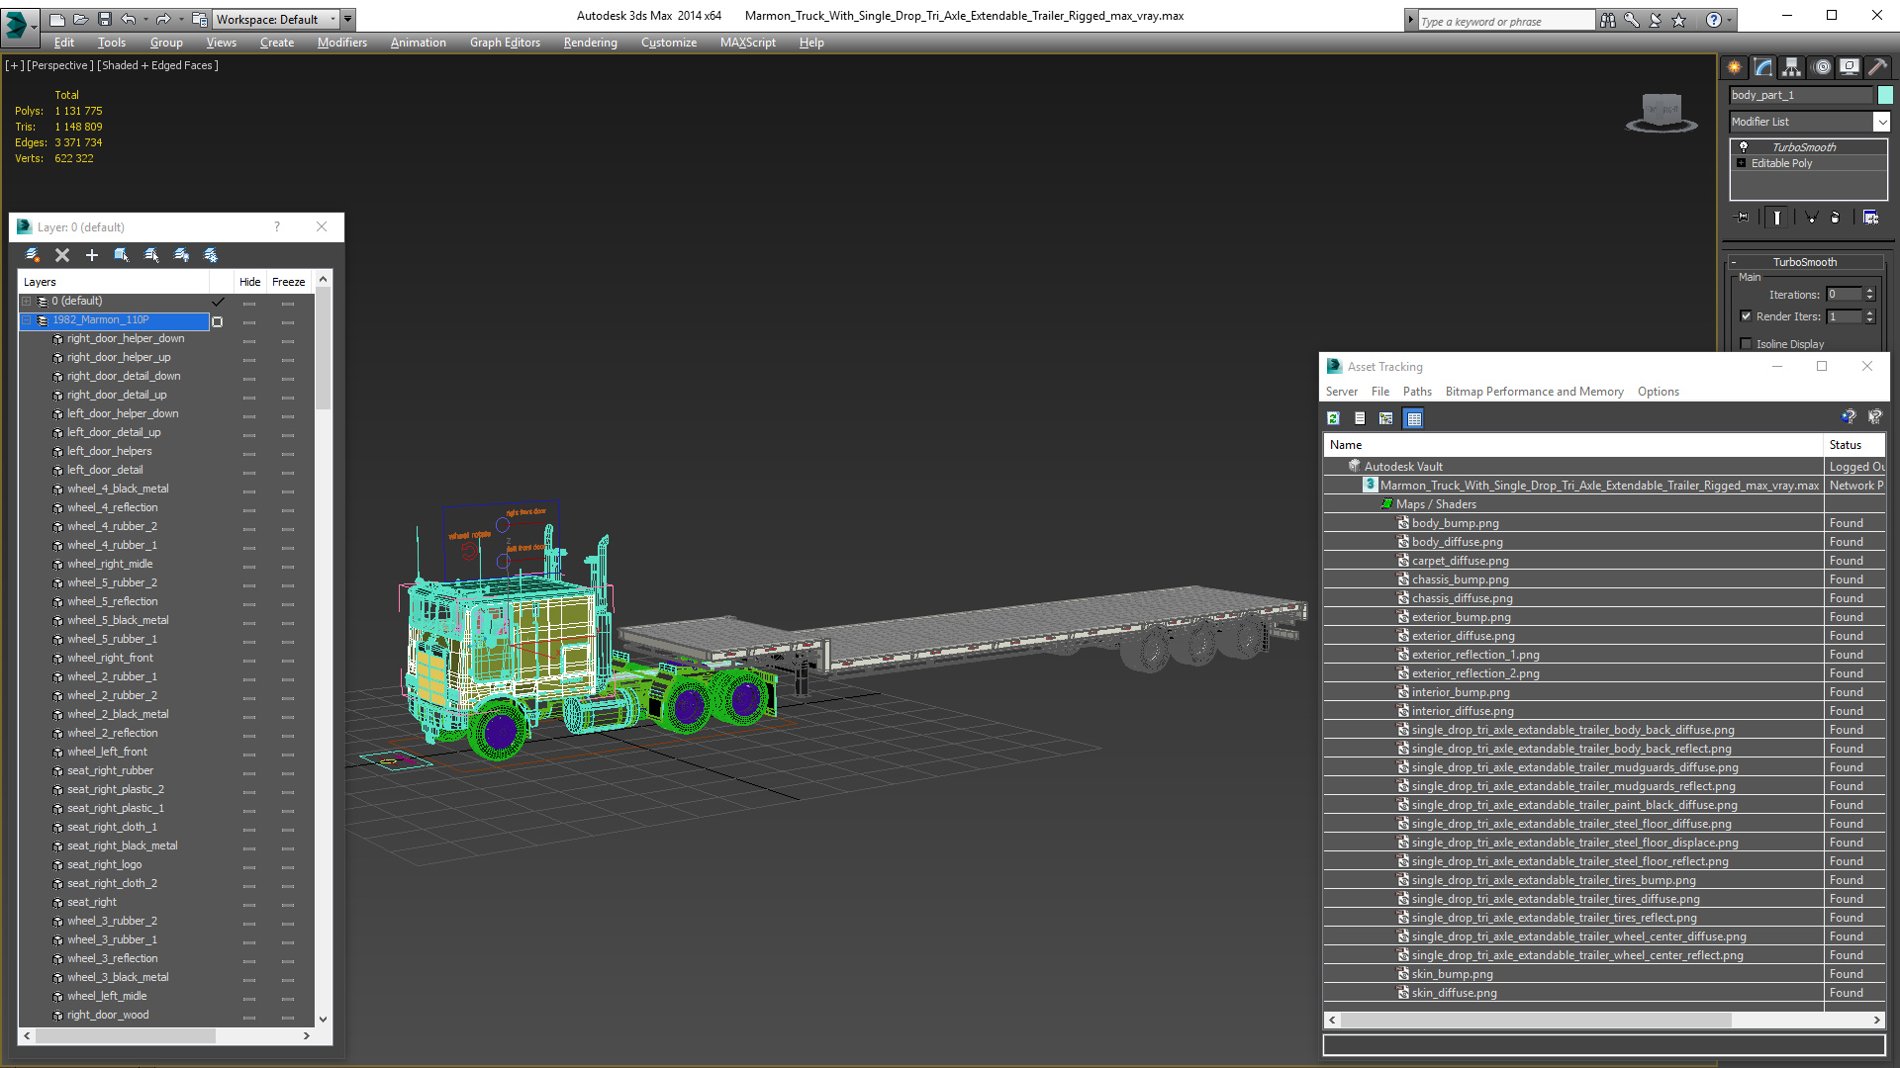Uncheck the Render Iters checkbox
Screen dimensions: 1900x1068
1746,316
